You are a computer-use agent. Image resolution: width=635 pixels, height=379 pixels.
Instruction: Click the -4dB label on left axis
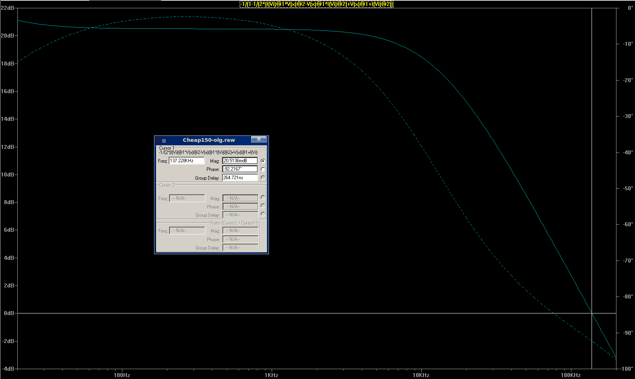[8, 369]
